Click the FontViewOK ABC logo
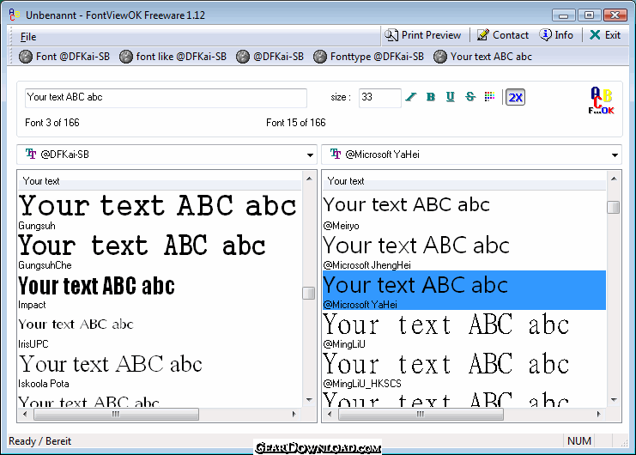636x455 pixels. tap(601, 100)
